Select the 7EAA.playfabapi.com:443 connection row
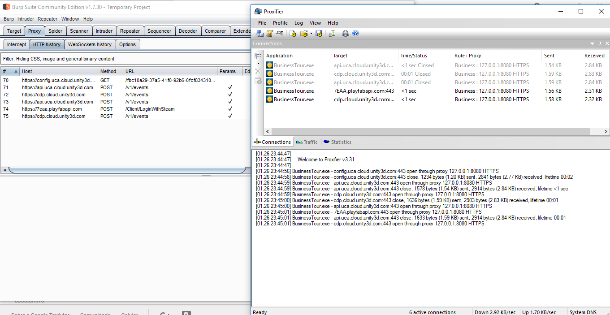The image size is (610, 315). point(437,91)
